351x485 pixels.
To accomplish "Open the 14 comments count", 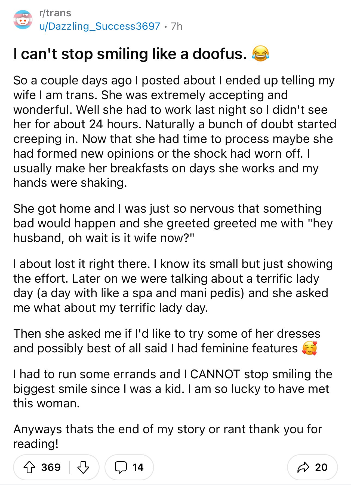I will [138, 467].
